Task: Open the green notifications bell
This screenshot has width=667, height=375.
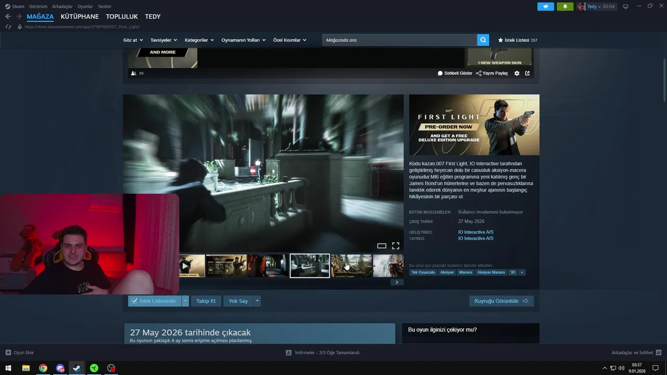Action: (565, 7)
